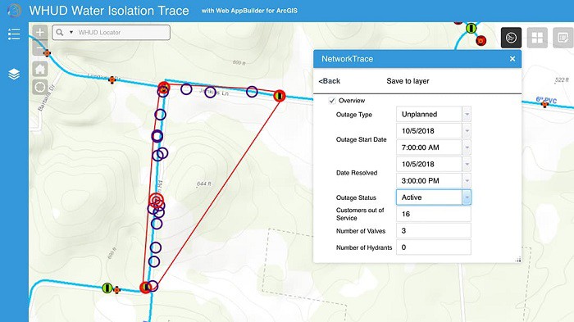Click the search magnifier icon
This screenshot has height=322, width=574.
pos(60,32)
